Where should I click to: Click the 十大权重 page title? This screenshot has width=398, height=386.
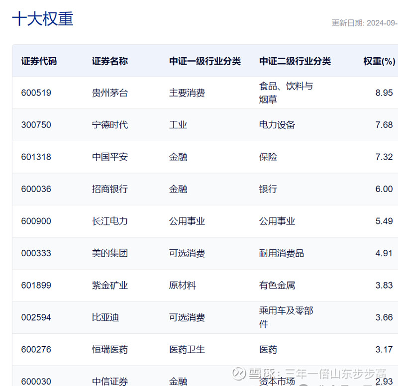click(x=43, y=19)
